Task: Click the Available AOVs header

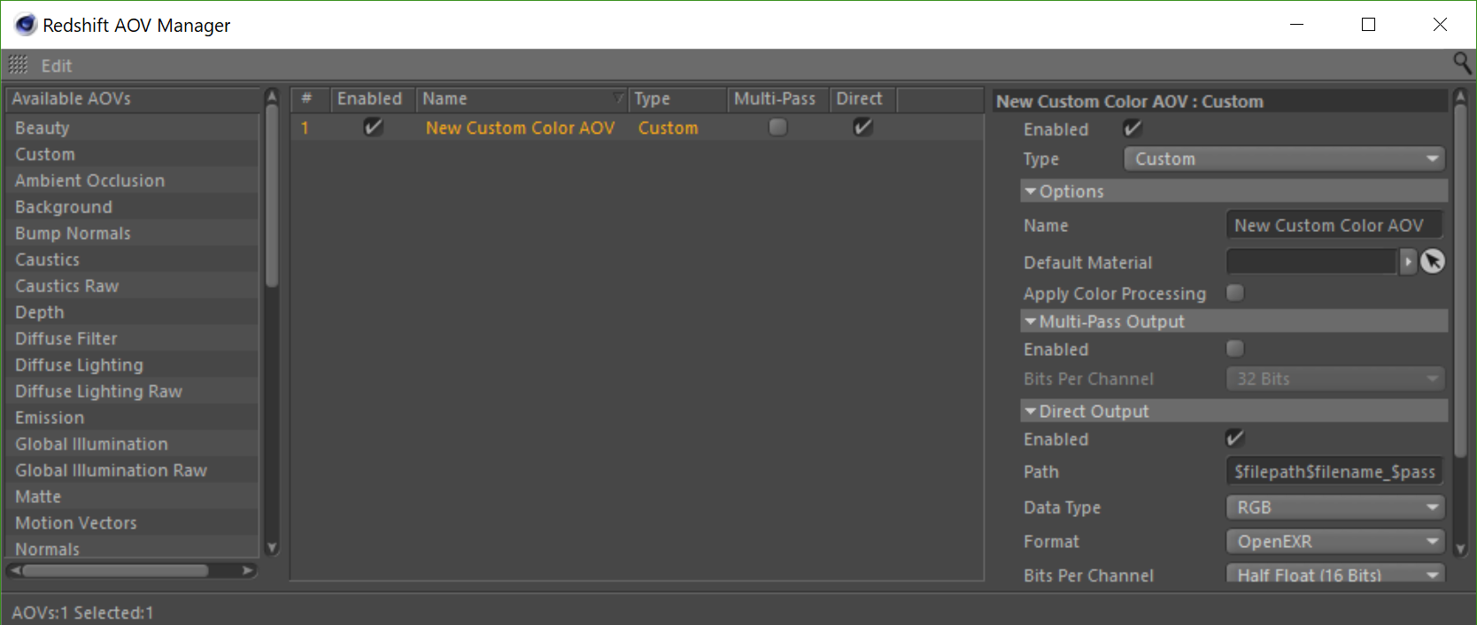Action: coord(134,99)
